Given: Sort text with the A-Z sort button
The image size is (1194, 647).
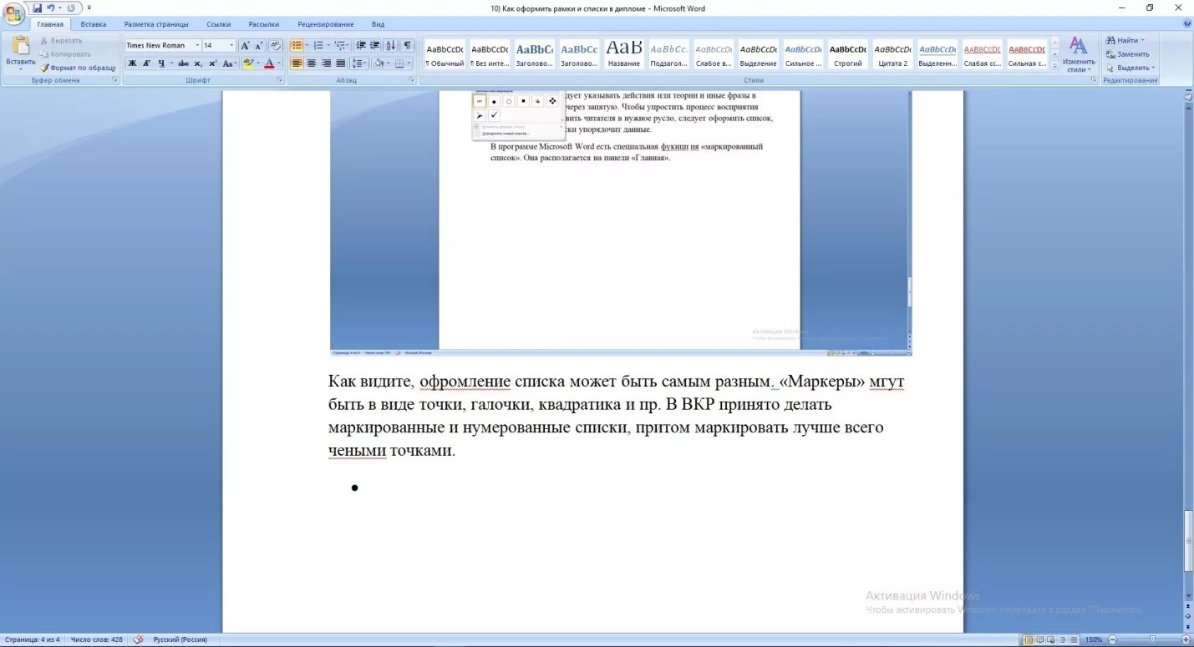Looking at the screenshot, I should click(x=391, y=46).
